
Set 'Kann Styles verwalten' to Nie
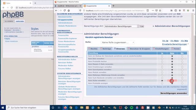coord(182,81)
